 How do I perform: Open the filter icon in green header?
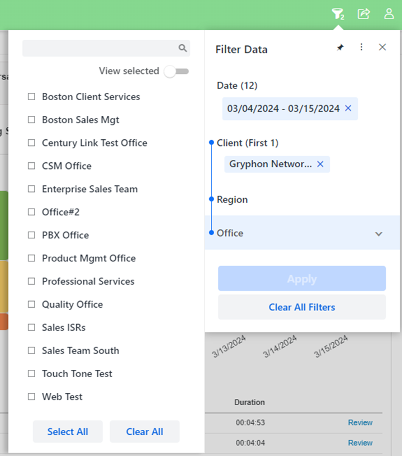(338, 13)
